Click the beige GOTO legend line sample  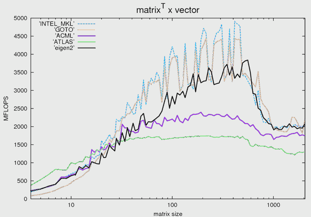point(86,29)
